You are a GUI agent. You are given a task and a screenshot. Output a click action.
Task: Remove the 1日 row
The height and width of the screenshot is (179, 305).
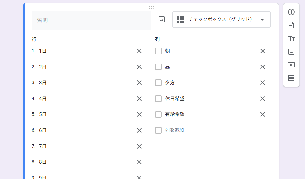click(139, 51)
